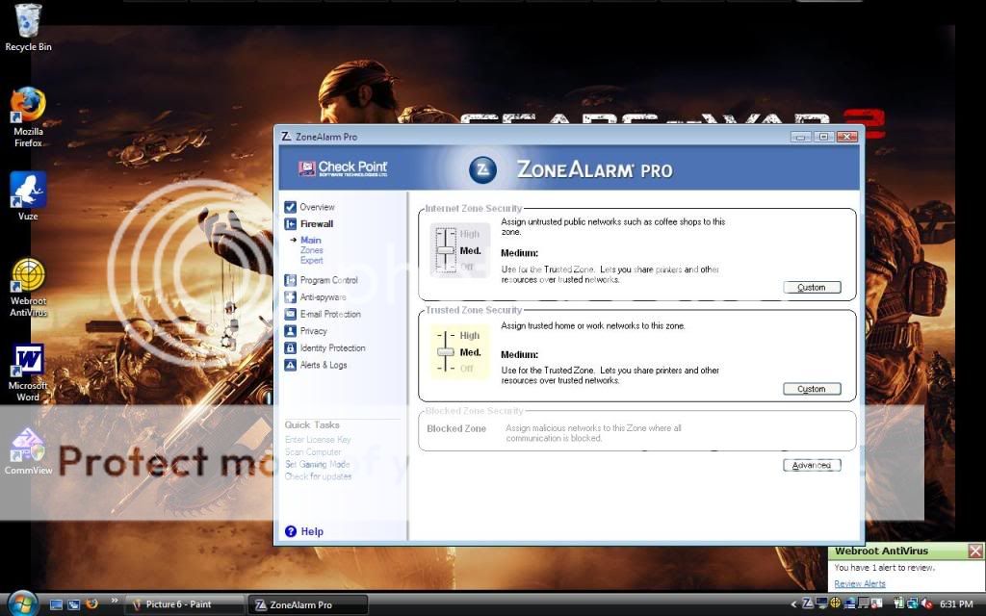Show hidden system tray icons arrow
Image resolution: width=986 pixels, height=616 pixels.
point(793,604)
